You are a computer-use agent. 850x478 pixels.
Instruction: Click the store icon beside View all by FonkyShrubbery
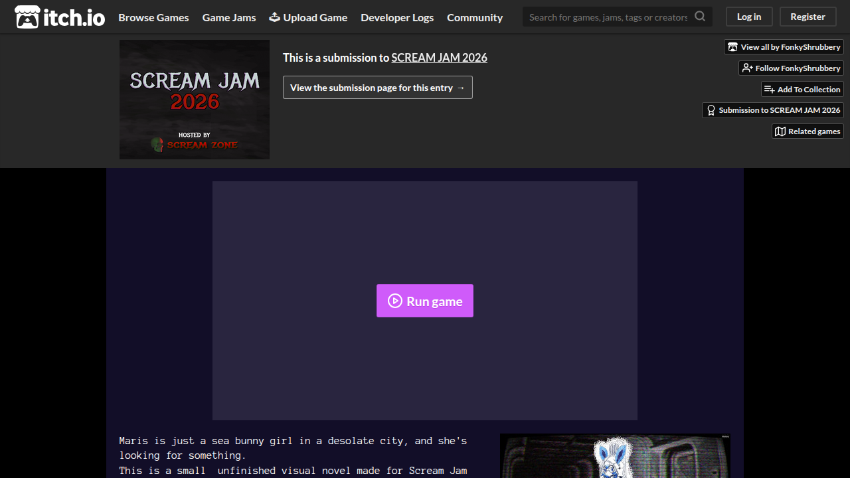pyautogui.click(x=732, y=47)
